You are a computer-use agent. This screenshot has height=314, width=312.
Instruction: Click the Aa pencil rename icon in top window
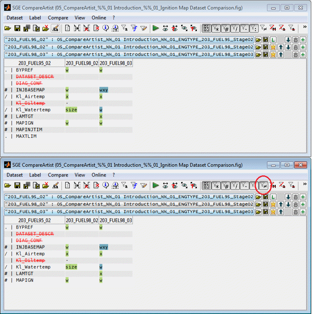coord(55,28)
